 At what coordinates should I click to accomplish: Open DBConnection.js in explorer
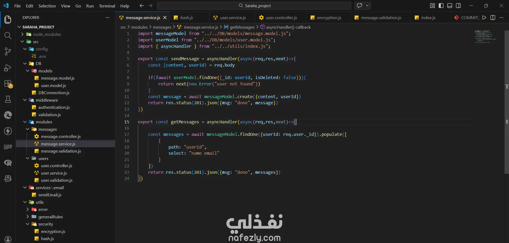pos(65,93)
